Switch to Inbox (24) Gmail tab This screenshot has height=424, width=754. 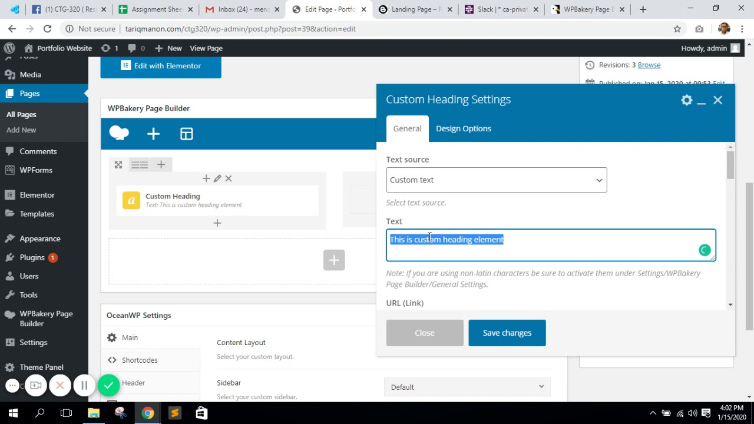(x=242, y=9)
